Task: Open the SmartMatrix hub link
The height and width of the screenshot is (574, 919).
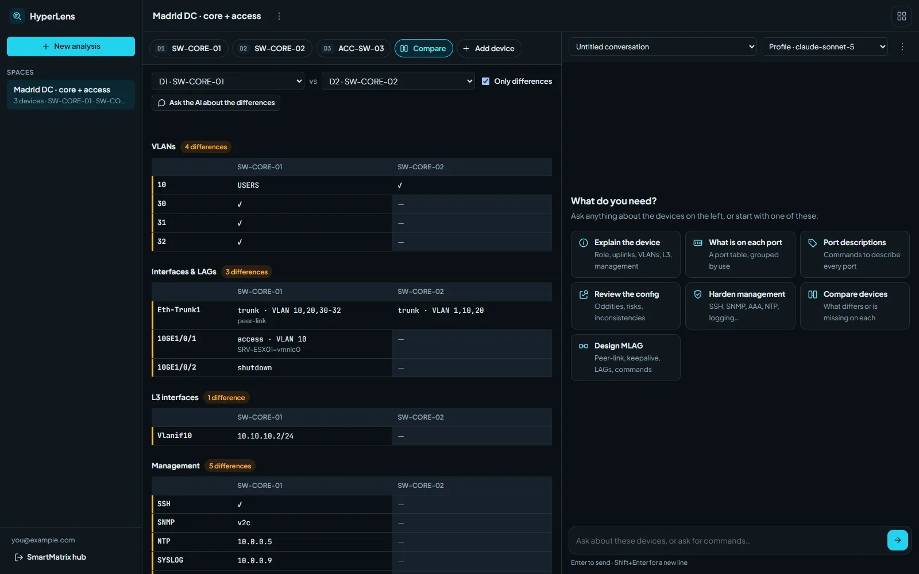Action: [x=50, y=557]
